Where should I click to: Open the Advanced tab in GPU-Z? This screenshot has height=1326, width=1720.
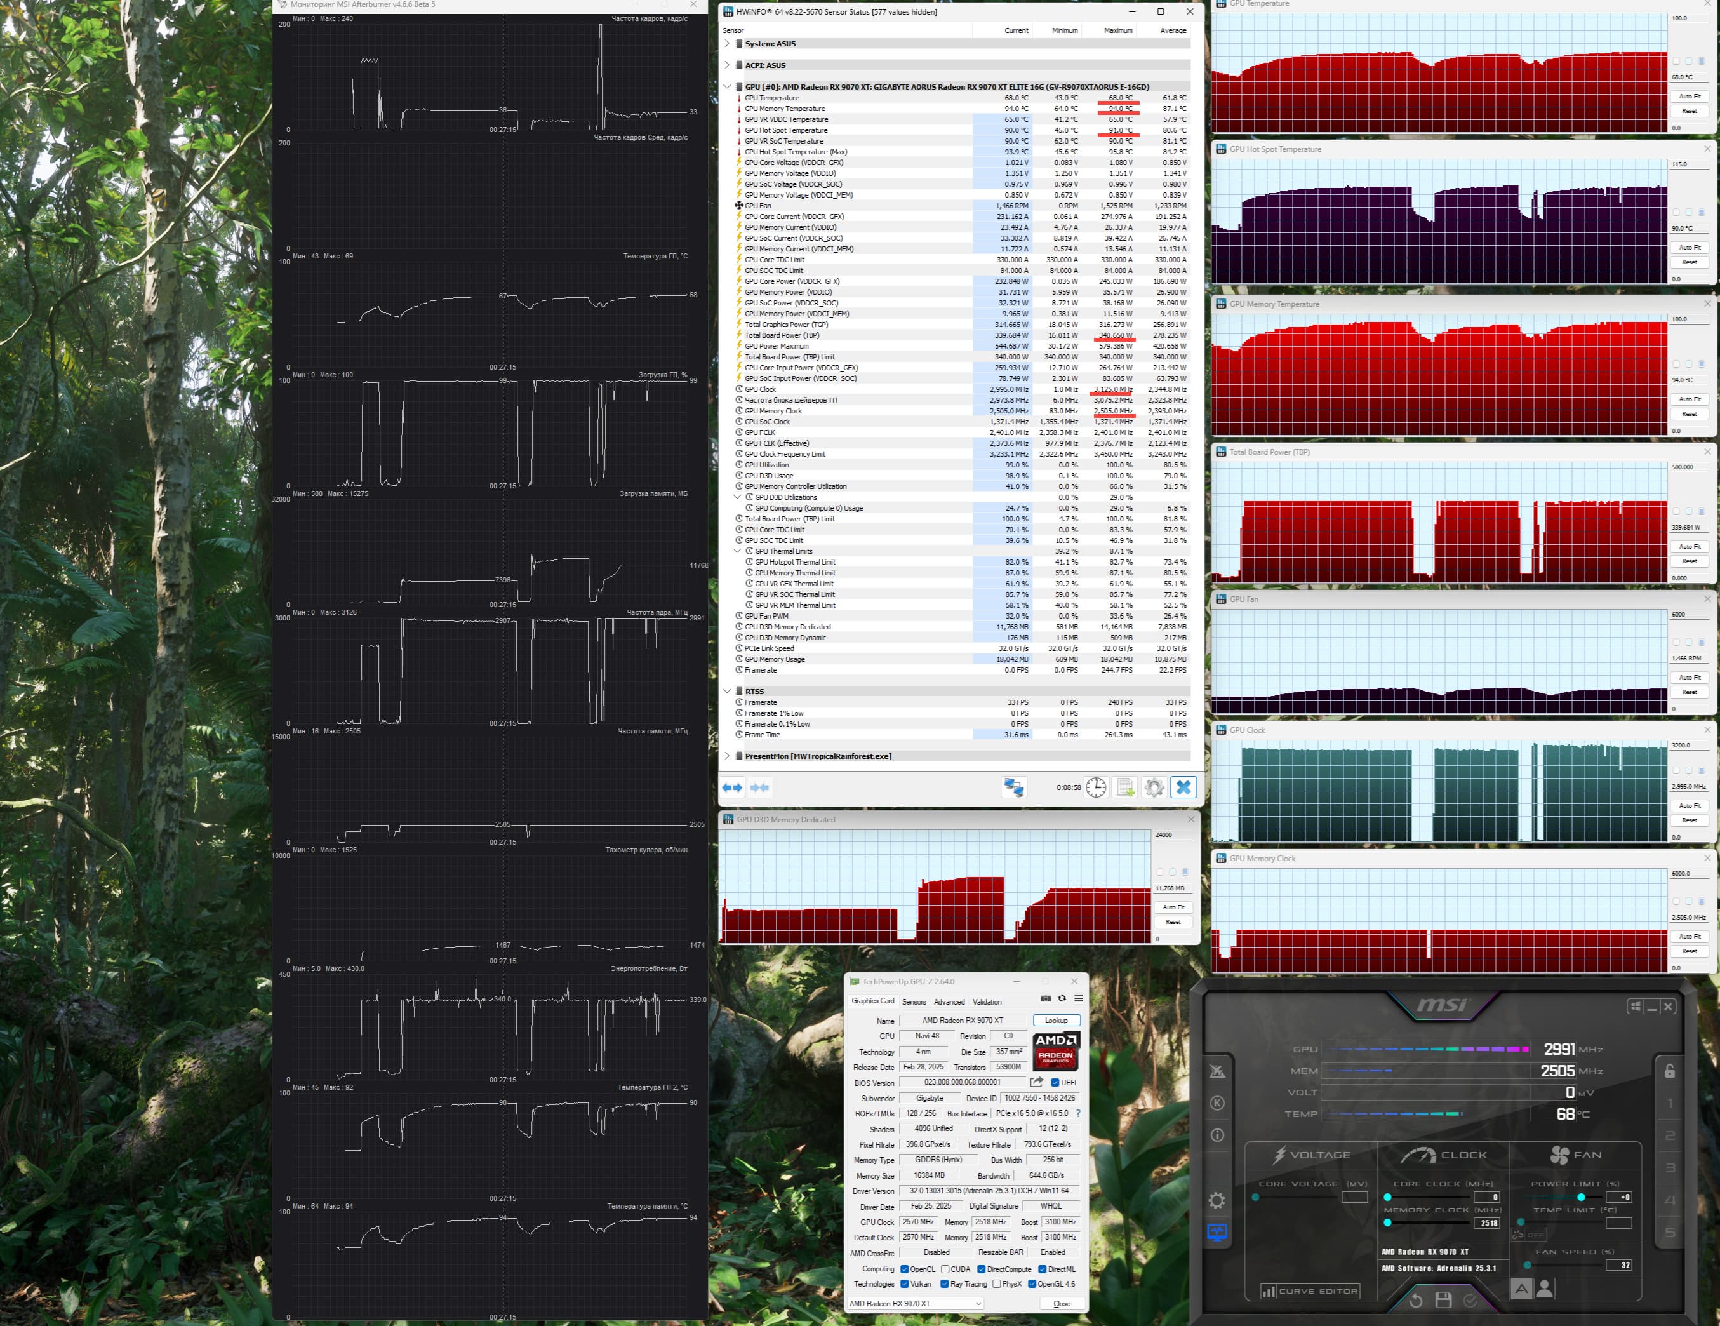point(949,1002)
